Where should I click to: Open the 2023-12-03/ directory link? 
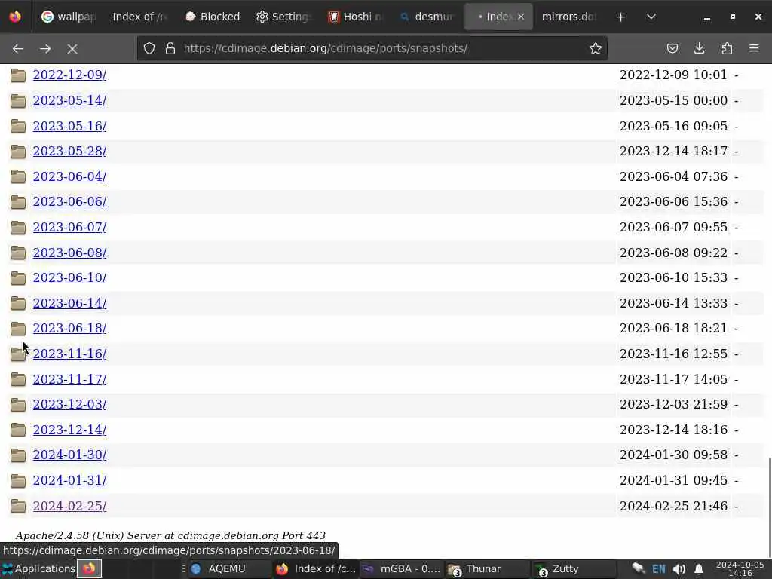pyautogui.click(x=69, y=405)
